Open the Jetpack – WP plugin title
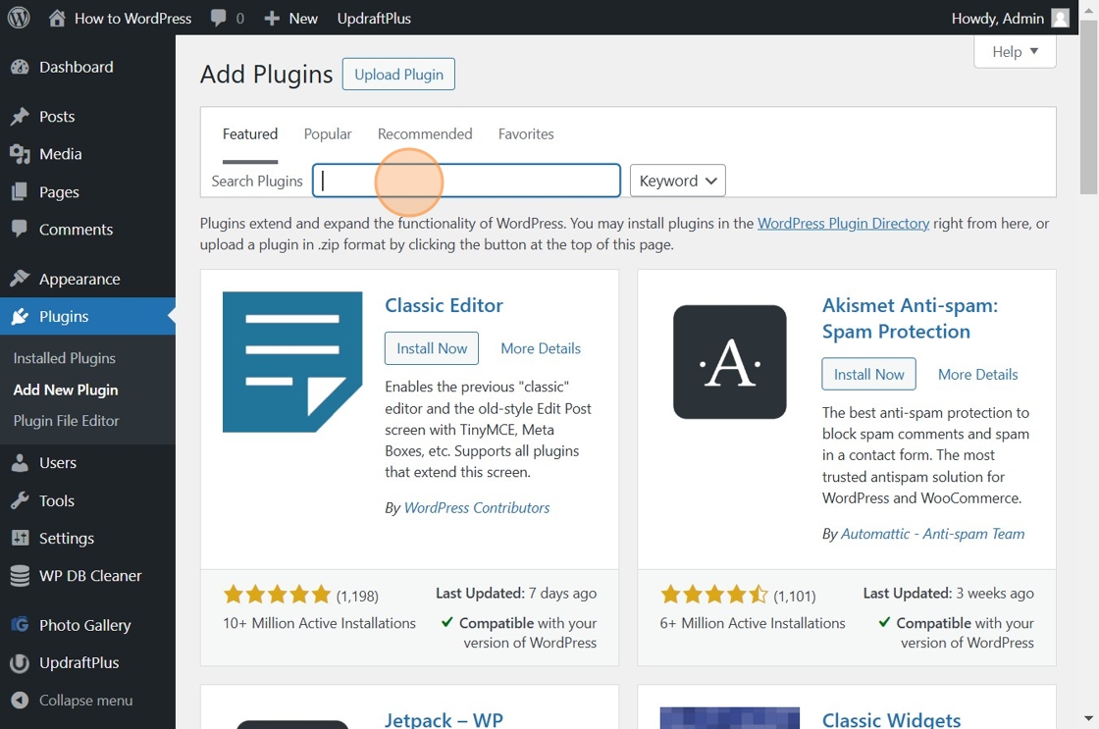Image resolution: width=1099 pixels, height=729 pixels. (444, 720)
